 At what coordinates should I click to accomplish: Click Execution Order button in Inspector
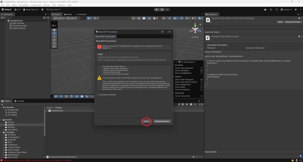[293, 22]
